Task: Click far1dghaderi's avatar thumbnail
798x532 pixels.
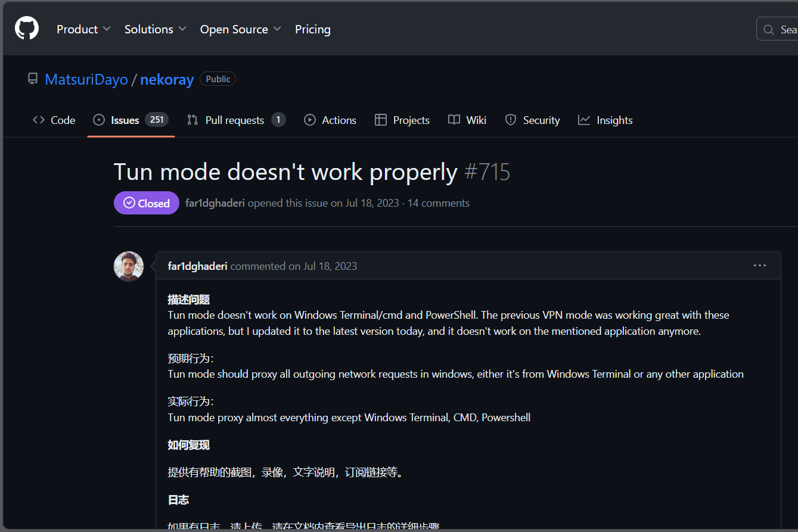Action: coord(129,266)
